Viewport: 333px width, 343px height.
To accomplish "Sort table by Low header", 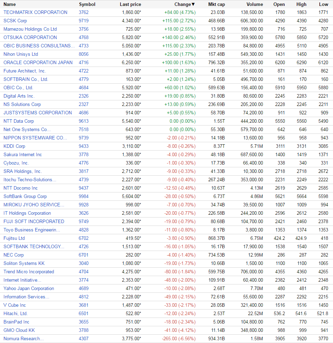I will pyautogui.click(x=324, y=5).
